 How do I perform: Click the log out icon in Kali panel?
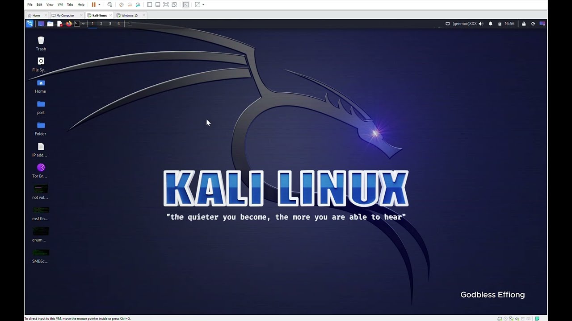pyautogui.click(x=533, y=24)
